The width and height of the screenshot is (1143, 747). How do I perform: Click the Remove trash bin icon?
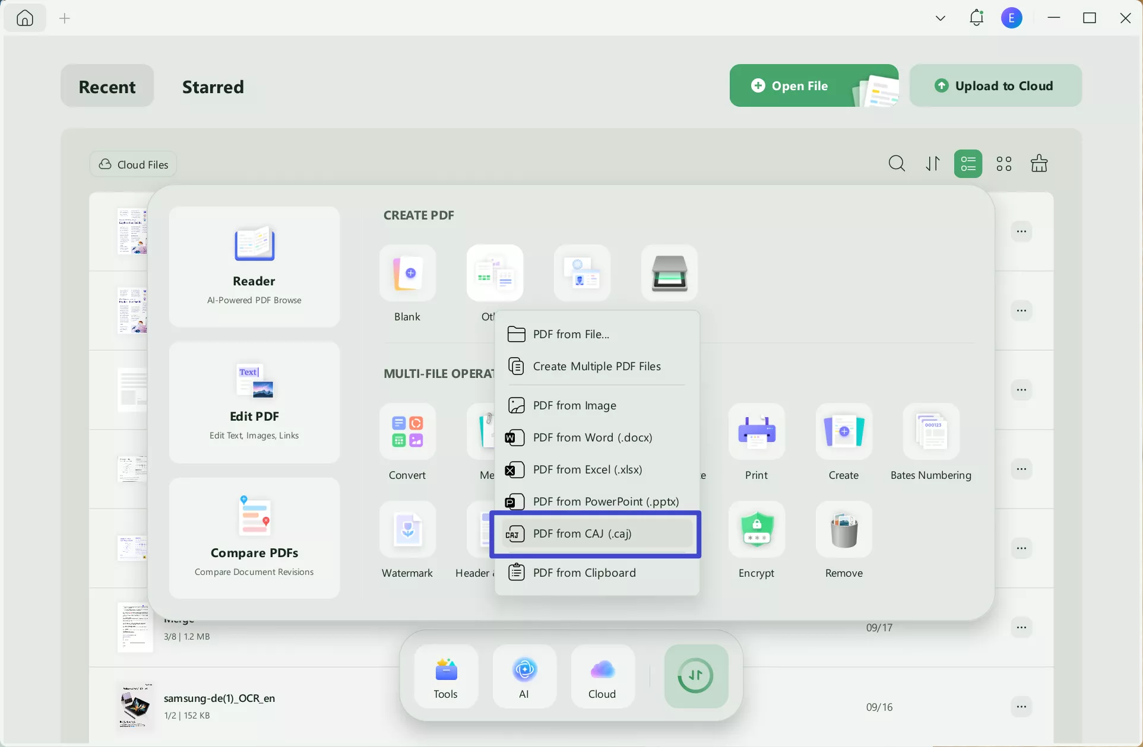click(x=843, y=529)
